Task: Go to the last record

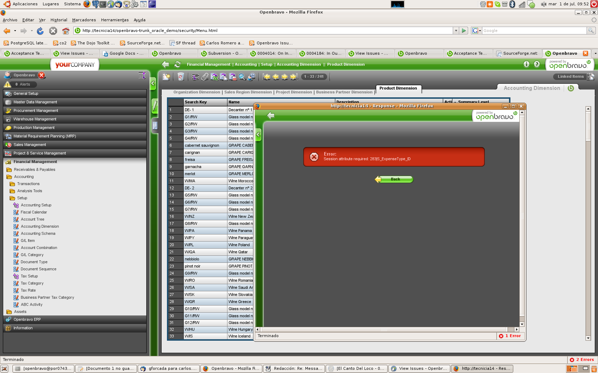Action: pos(293,77)
